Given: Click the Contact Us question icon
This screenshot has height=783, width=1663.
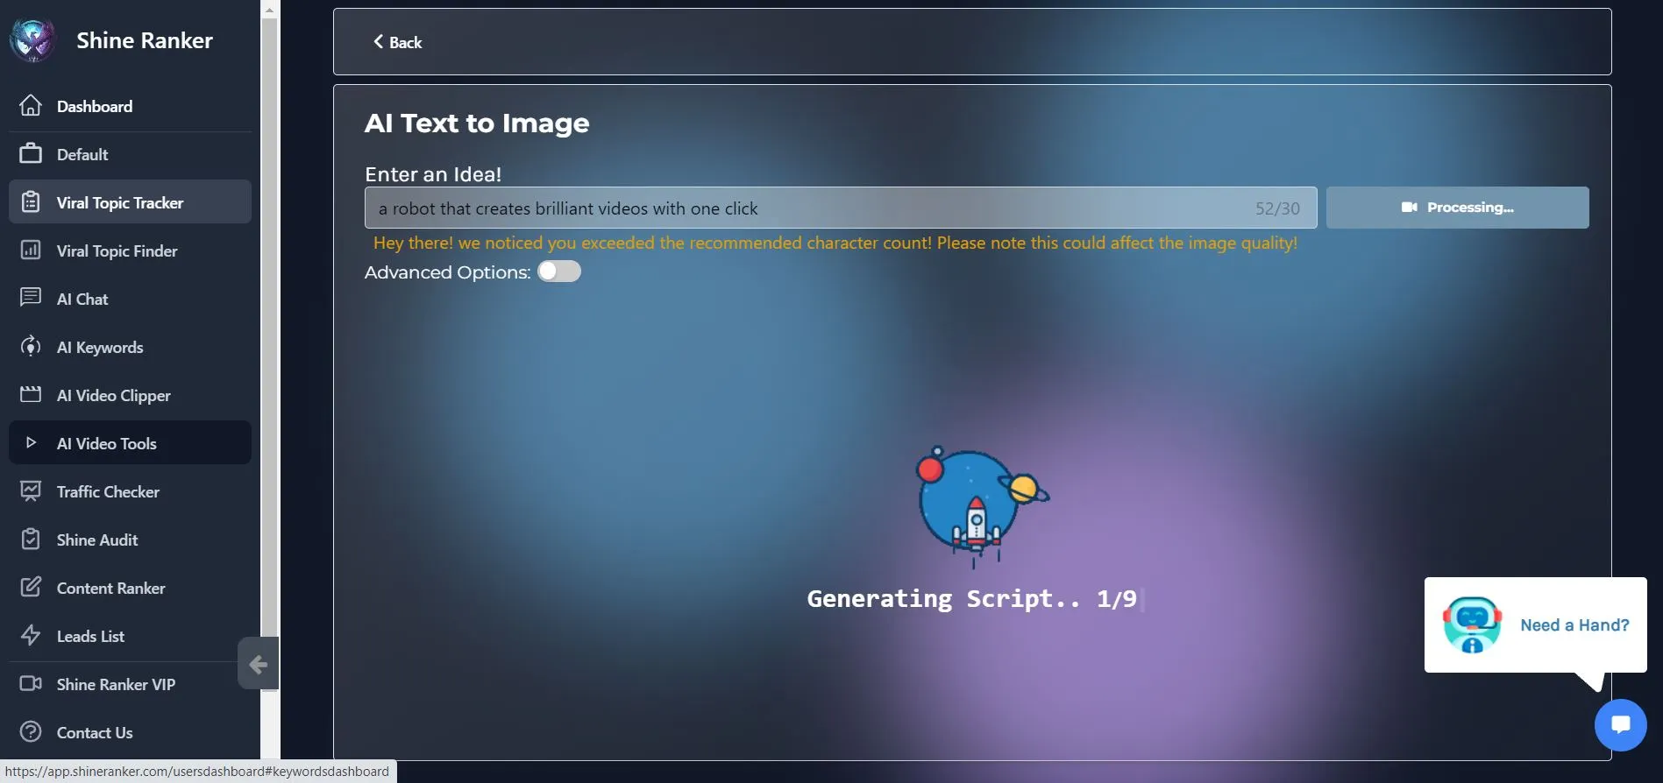Looking at the screenshot, I should (31, 732).
